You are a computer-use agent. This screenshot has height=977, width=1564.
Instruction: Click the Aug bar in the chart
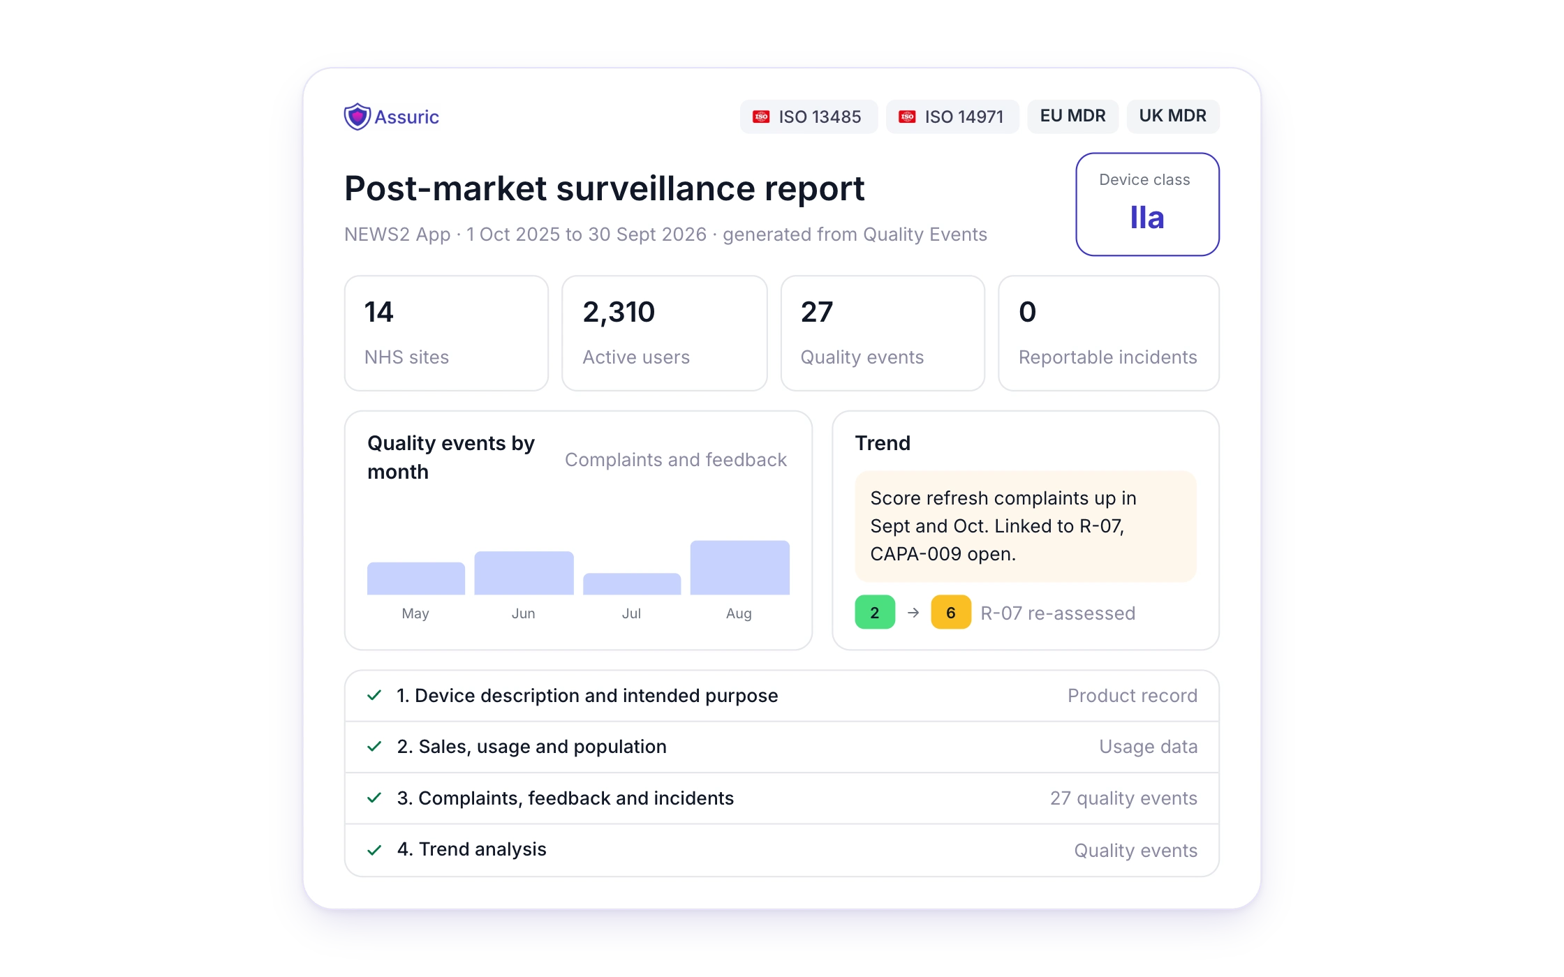pos(740,567)
